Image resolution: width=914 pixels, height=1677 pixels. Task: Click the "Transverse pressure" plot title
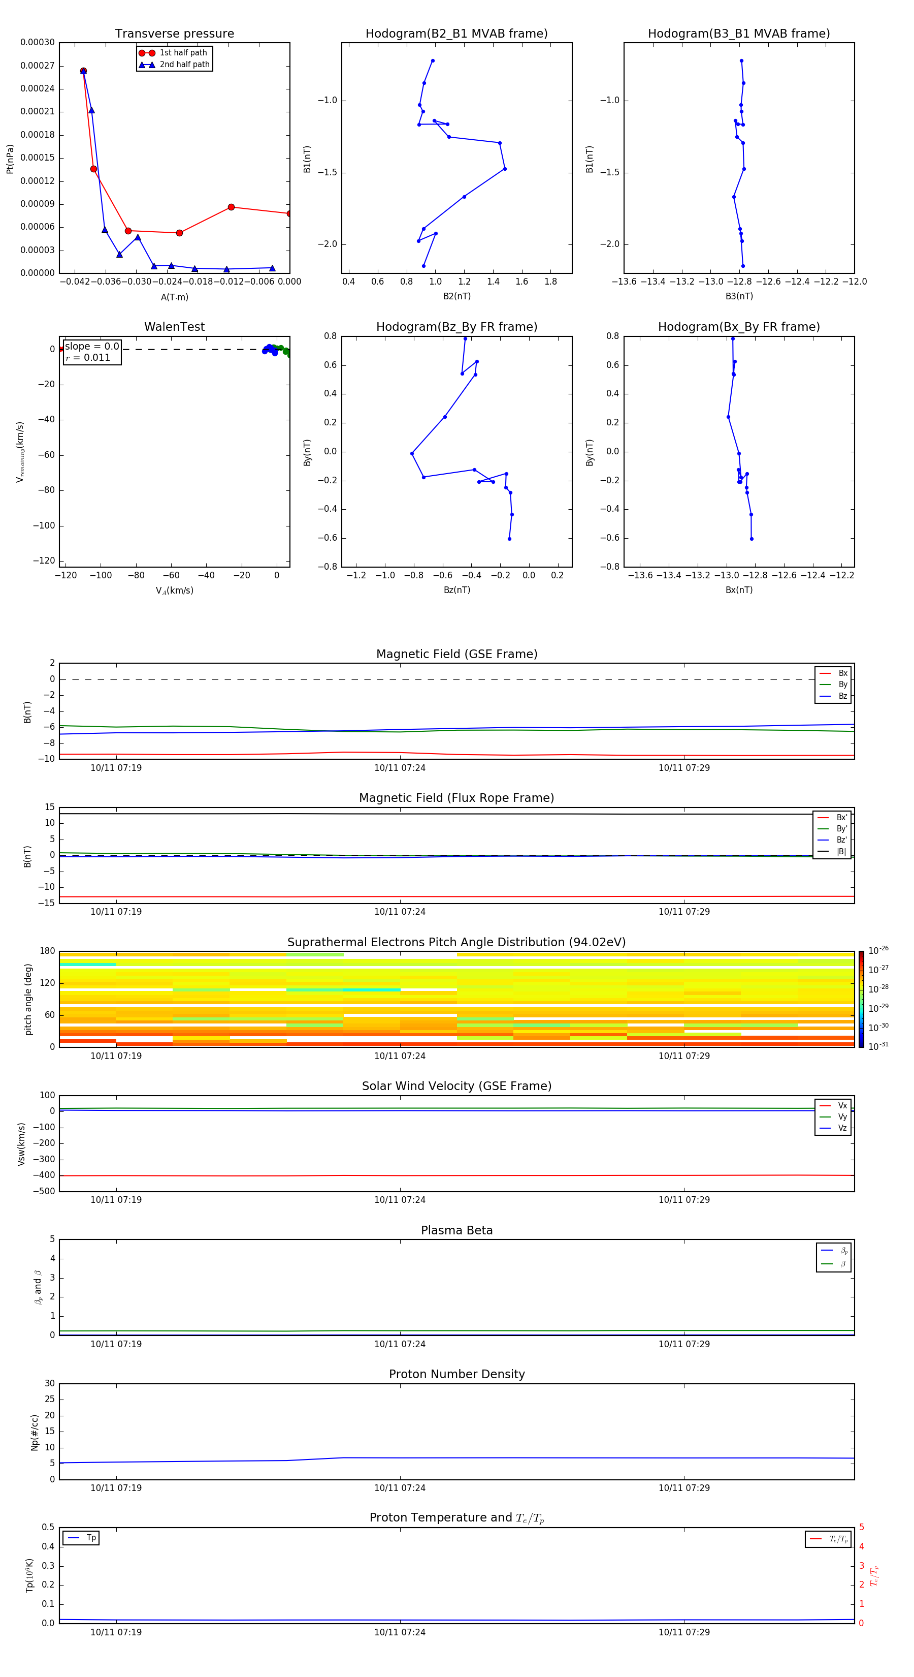click(x=174, y=34)
